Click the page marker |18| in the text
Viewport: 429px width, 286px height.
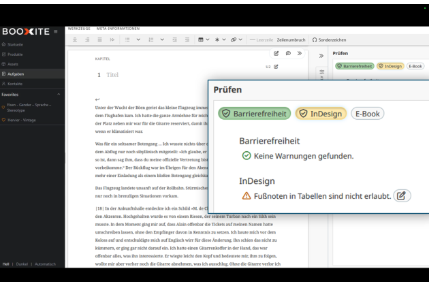click(x=99, y=208)
